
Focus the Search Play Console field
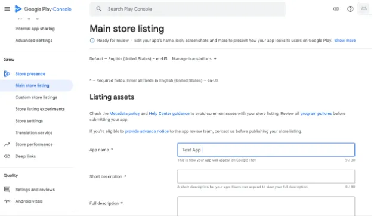pos(187,9)
